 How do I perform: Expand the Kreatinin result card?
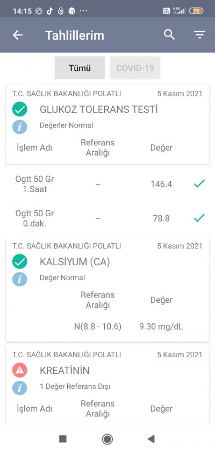point(107,385)
